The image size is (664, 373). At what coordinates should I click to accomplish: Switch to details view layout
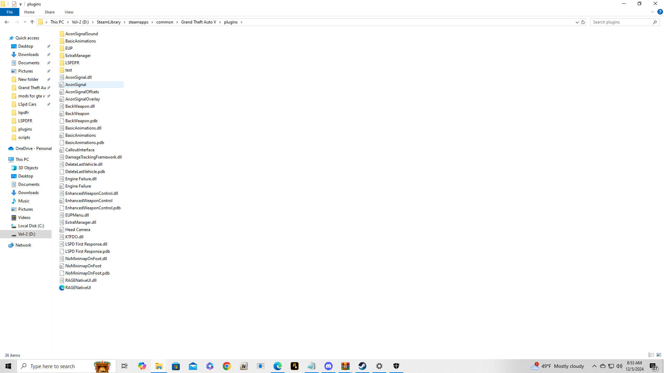[651, 355]
